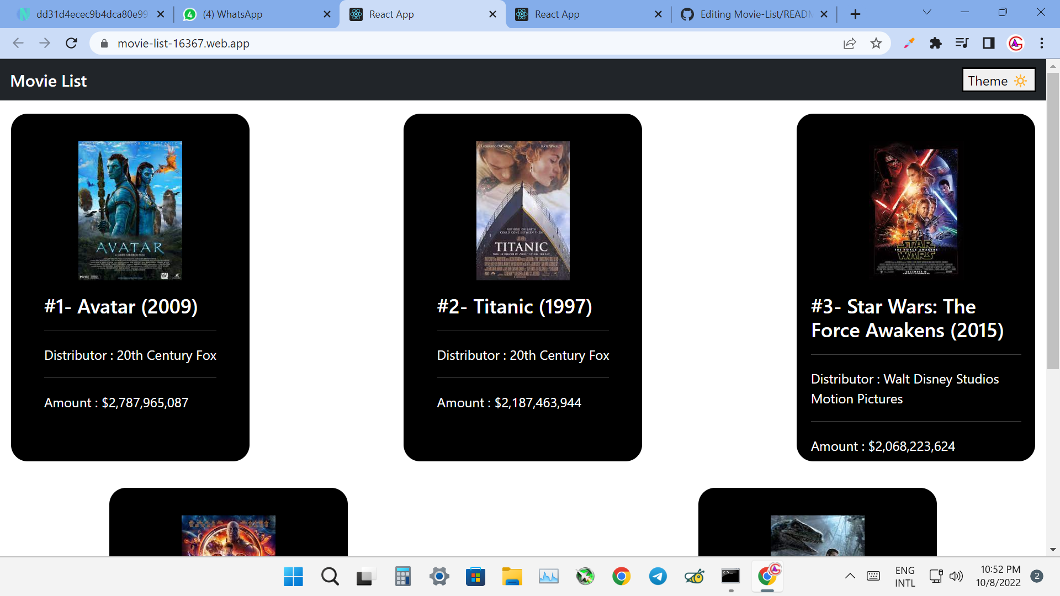Open Telegram from the taskbar

tap(658, 577)
